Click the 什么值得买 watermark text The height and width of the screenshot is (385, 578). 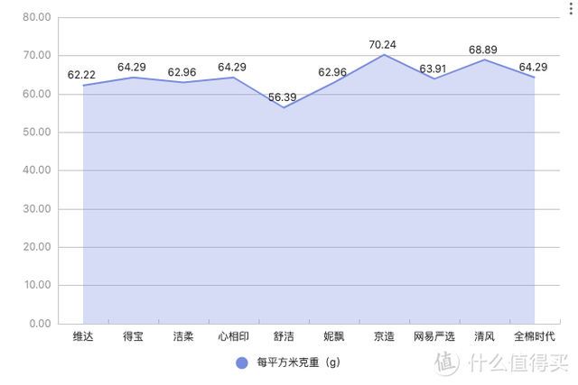point(518,362)
